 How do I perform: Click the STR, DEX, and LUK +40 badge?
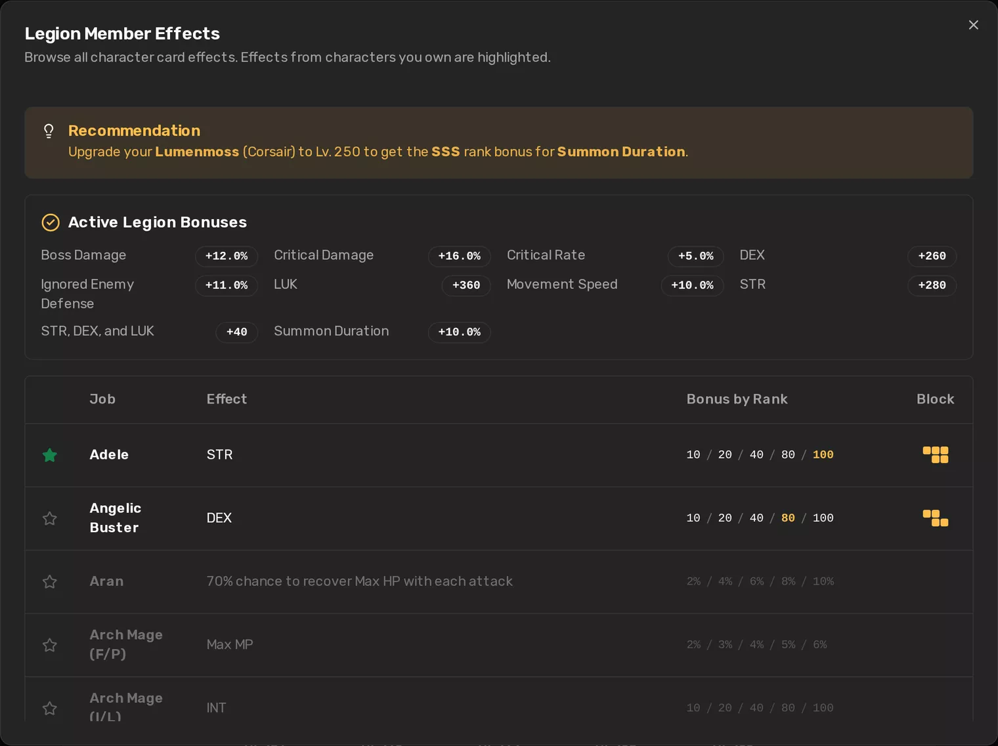coord(237,332)
